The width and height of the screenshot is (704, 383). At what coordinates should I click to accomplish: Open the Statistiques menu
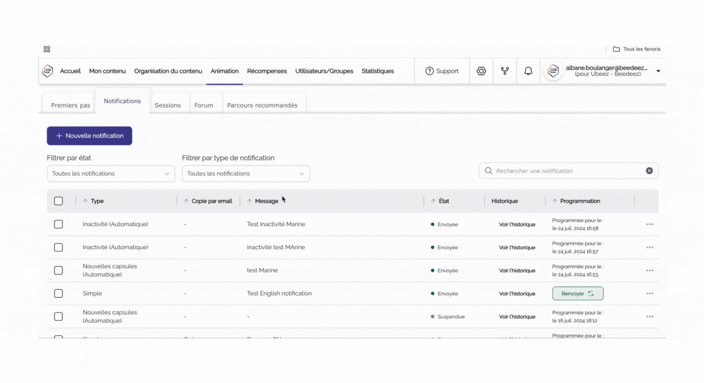377,71
